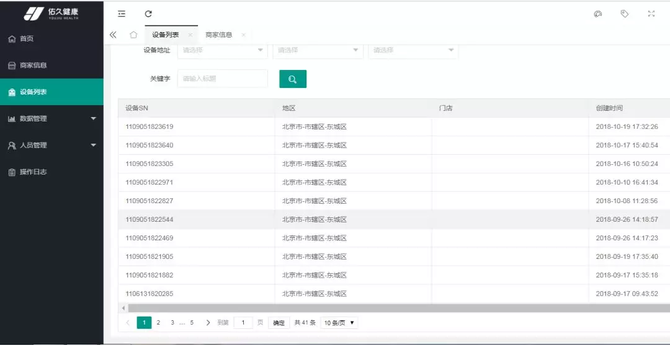Select device row 1109051823619

pyautogui.click(x=394, y=126)
